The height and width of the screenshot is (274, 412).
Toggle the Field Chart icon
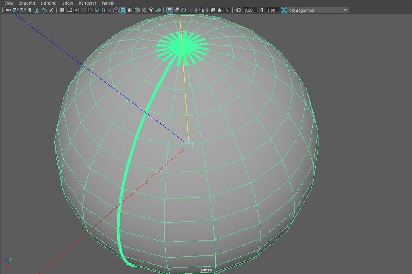(x=90, y=10)
